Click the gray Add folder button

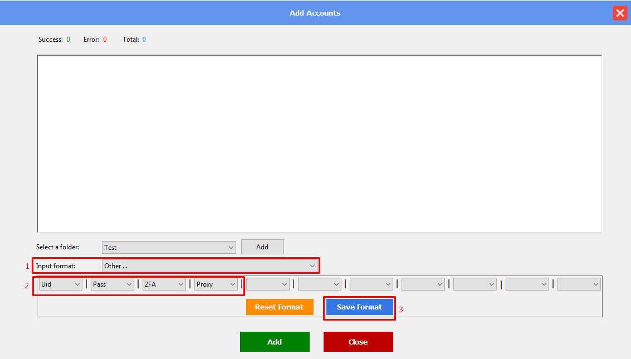point(262,247)
